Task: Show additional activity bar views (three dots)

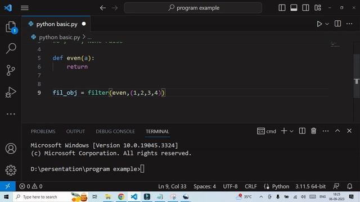Action: coord(11,114)
